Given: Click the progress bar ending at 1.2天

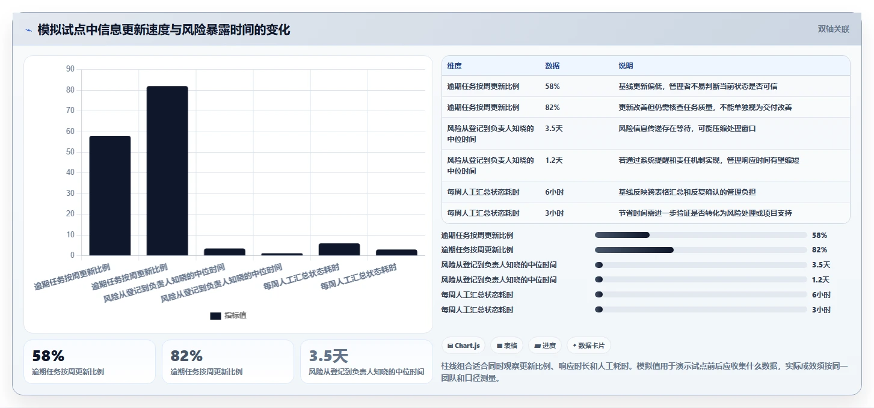Looking at the screenshot, I should pyautogui.click(x=701, y=280).
